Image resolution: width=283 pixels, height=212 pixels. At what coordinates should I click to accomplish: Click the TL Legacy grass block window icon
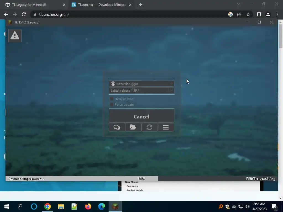10,22
